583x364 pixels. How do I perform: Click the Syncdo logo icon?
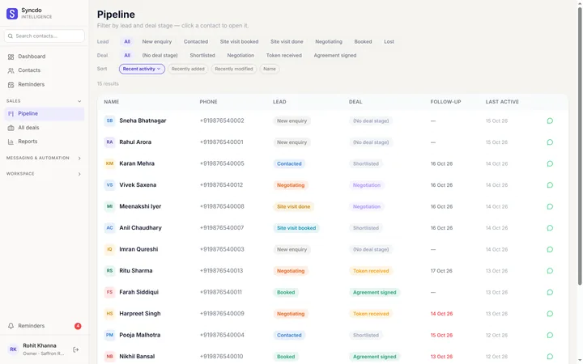tap(12, 14)
